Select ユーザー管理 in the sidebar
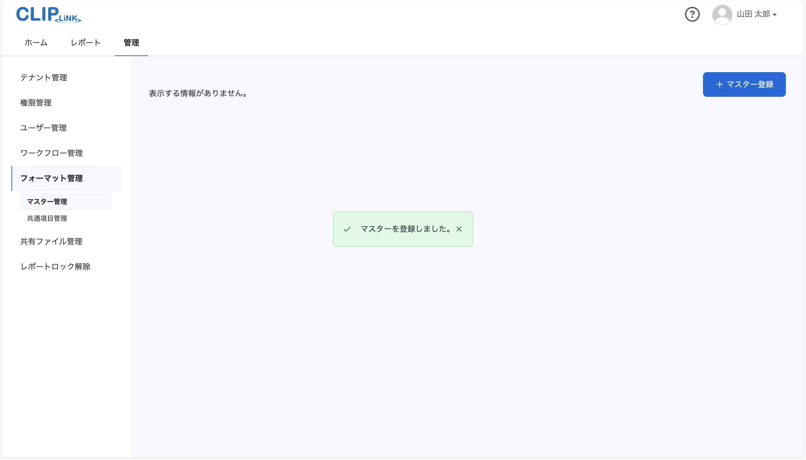Image resolution: width=806 pixels, height=460 pixels. pyautogui.click(x=43, y=128)
